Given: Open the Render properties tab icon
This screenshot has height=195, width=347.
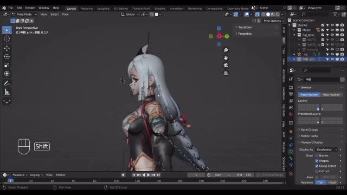Looking at the screenshot, I should (x=291, y=88).
